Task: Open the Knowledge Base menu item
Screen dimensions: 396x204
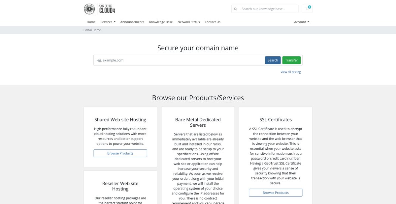Action: click(161, 22)
